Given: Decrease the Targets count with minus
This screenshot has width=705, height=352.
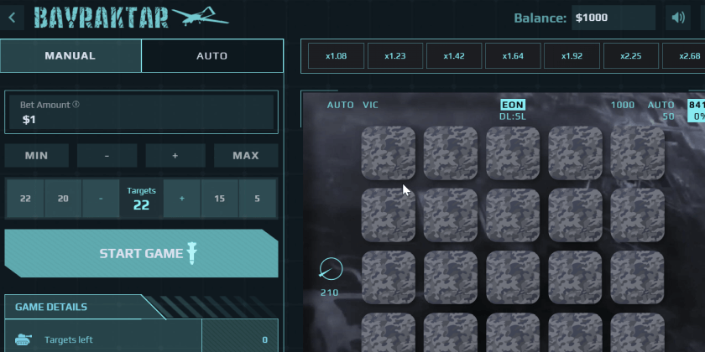Looking at the screenshot, I should (101, 199).
